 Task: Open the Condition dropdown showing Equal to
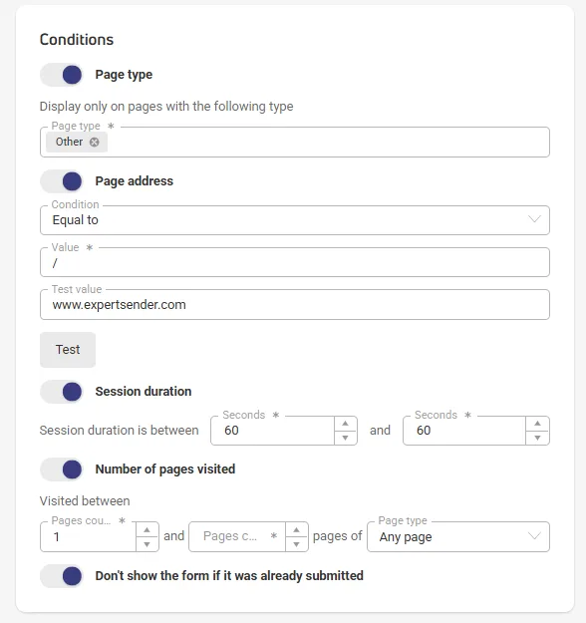tap(295, 220)
